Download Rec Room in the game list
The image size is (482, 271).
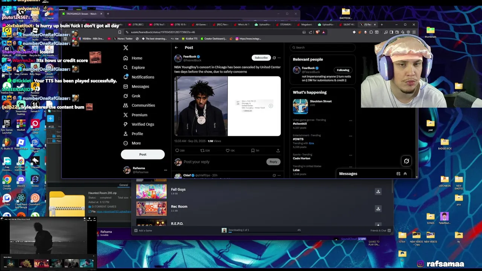click(378, 209)
